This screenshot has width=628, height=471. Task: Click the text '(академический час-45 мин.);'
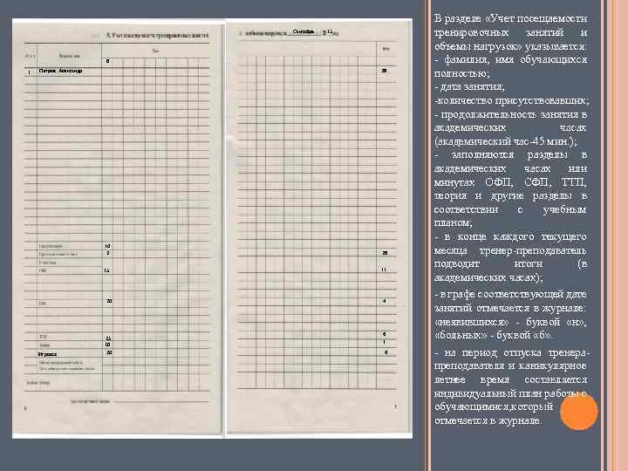coord(505,141)
